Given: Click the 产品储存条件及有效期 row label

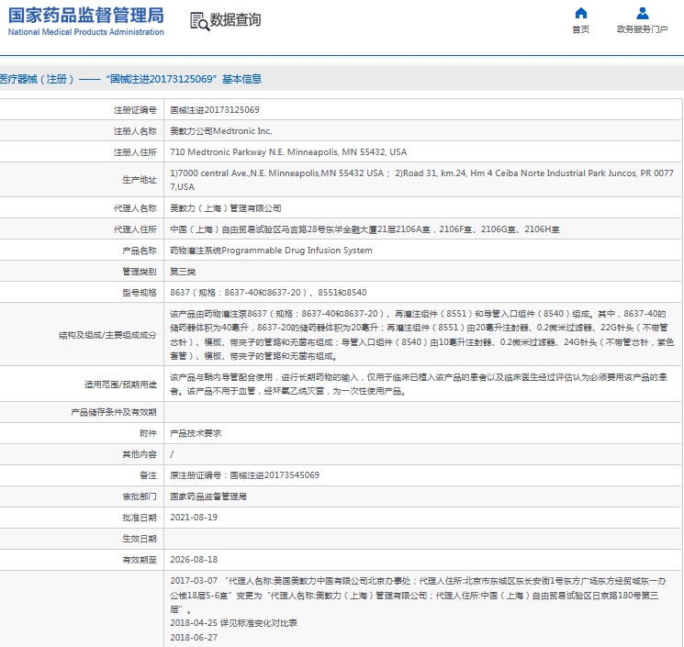Looking at the screenshot, I should (x=114, y=412).
